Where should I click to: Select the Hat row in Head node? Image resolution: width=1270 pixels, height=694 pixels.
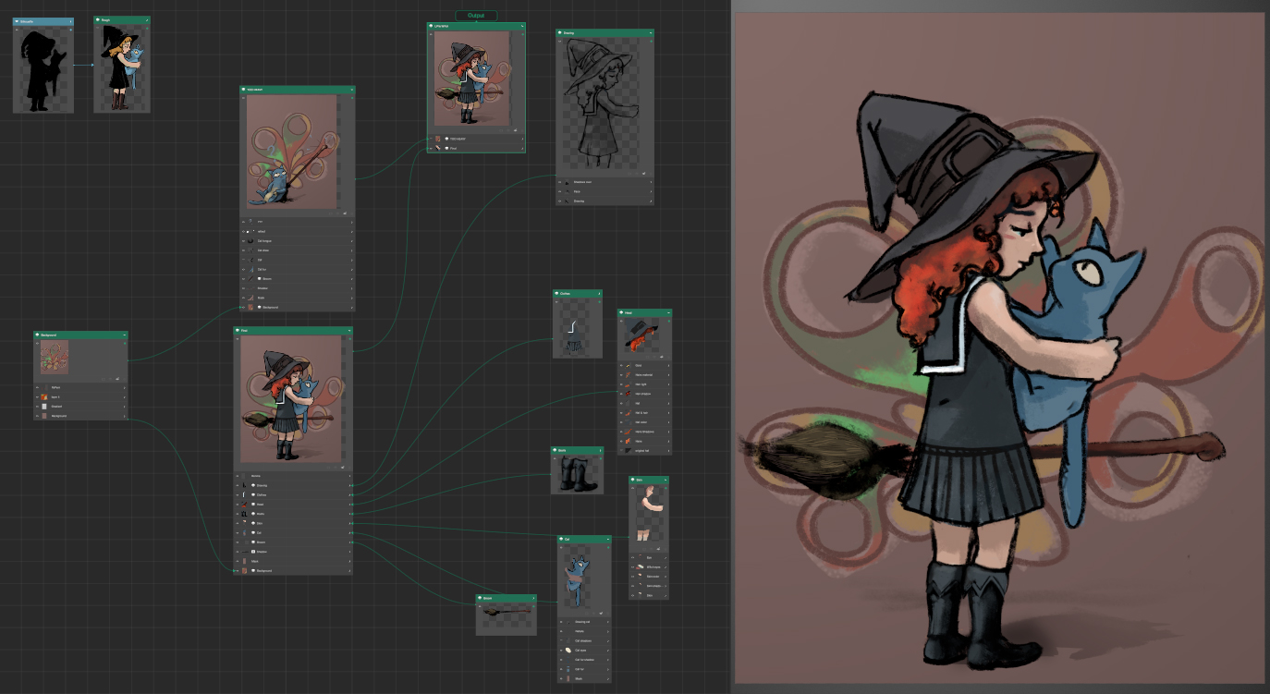645,403
